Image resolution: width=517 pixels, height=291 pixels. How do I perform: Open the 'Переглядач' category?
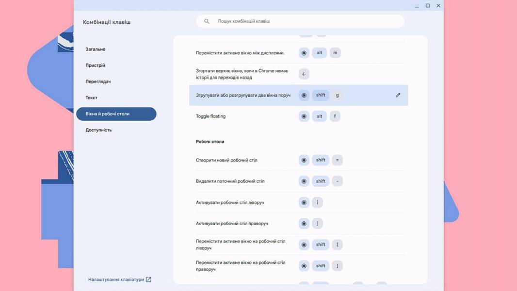click(98, 81)
